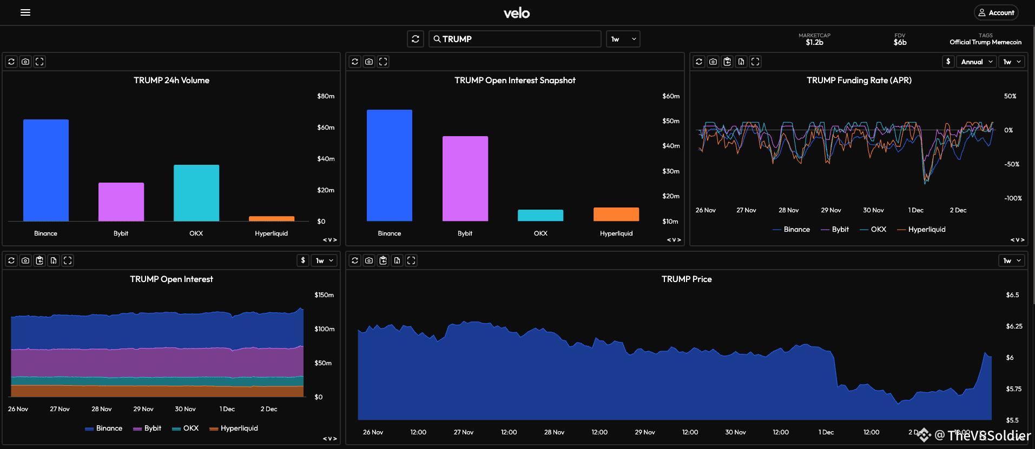This screenshot has height=449, width=1035.
Task: Refresh the TRUMP Funding Rate panel
Action: point(699,62)
